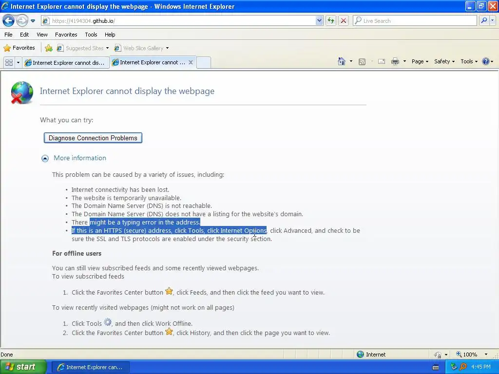Click 'Internet connectivity has been lost.' text
The height and width of the screenshot is (374, 499).
tap(120, 189)
